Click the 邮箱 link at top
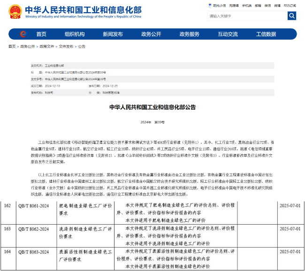The image size is (305, 271). click(x=258, y=6)
